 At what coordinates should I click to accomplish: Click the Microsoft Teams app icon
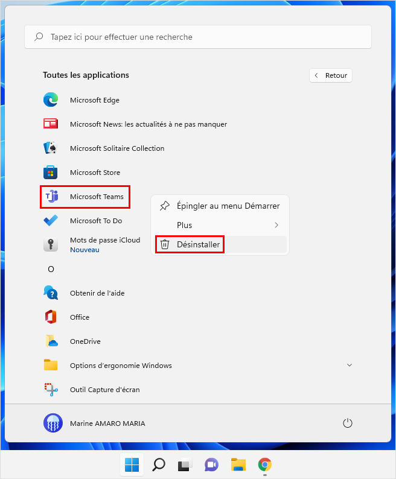pos(51,197)
